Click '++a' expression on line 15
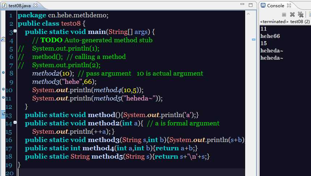 [101, 132]
